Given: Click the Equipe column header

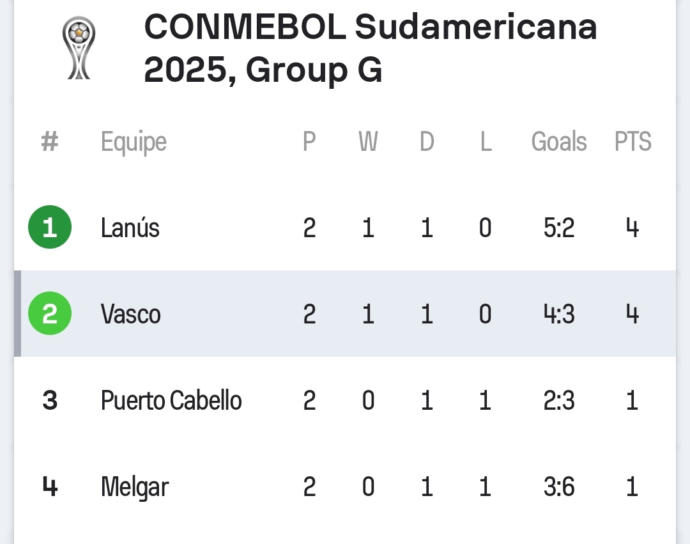Looking at the screenshot, I should [x=134, y=142].
